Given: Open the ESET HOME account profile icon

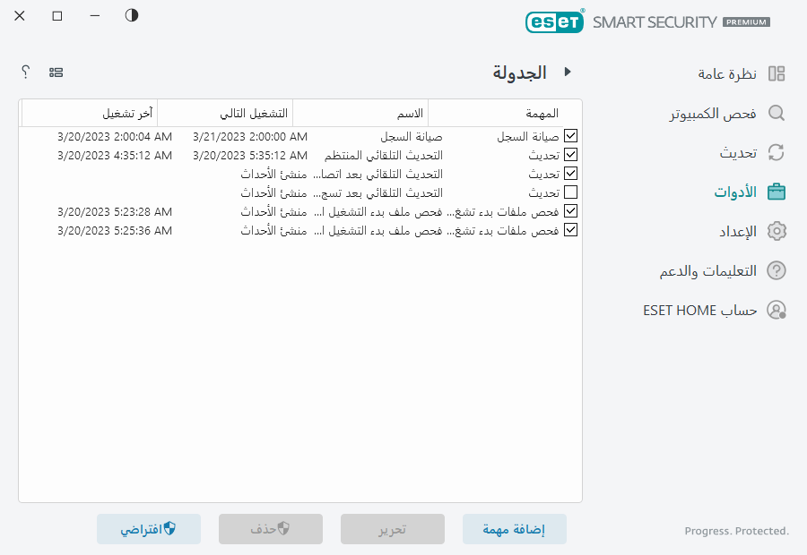Looking at the screenshot, I should [x=777, y=309].
